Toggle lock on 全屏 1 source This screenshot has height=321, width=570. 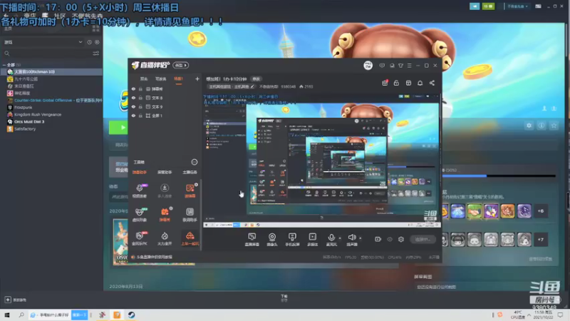click(140, 116)
